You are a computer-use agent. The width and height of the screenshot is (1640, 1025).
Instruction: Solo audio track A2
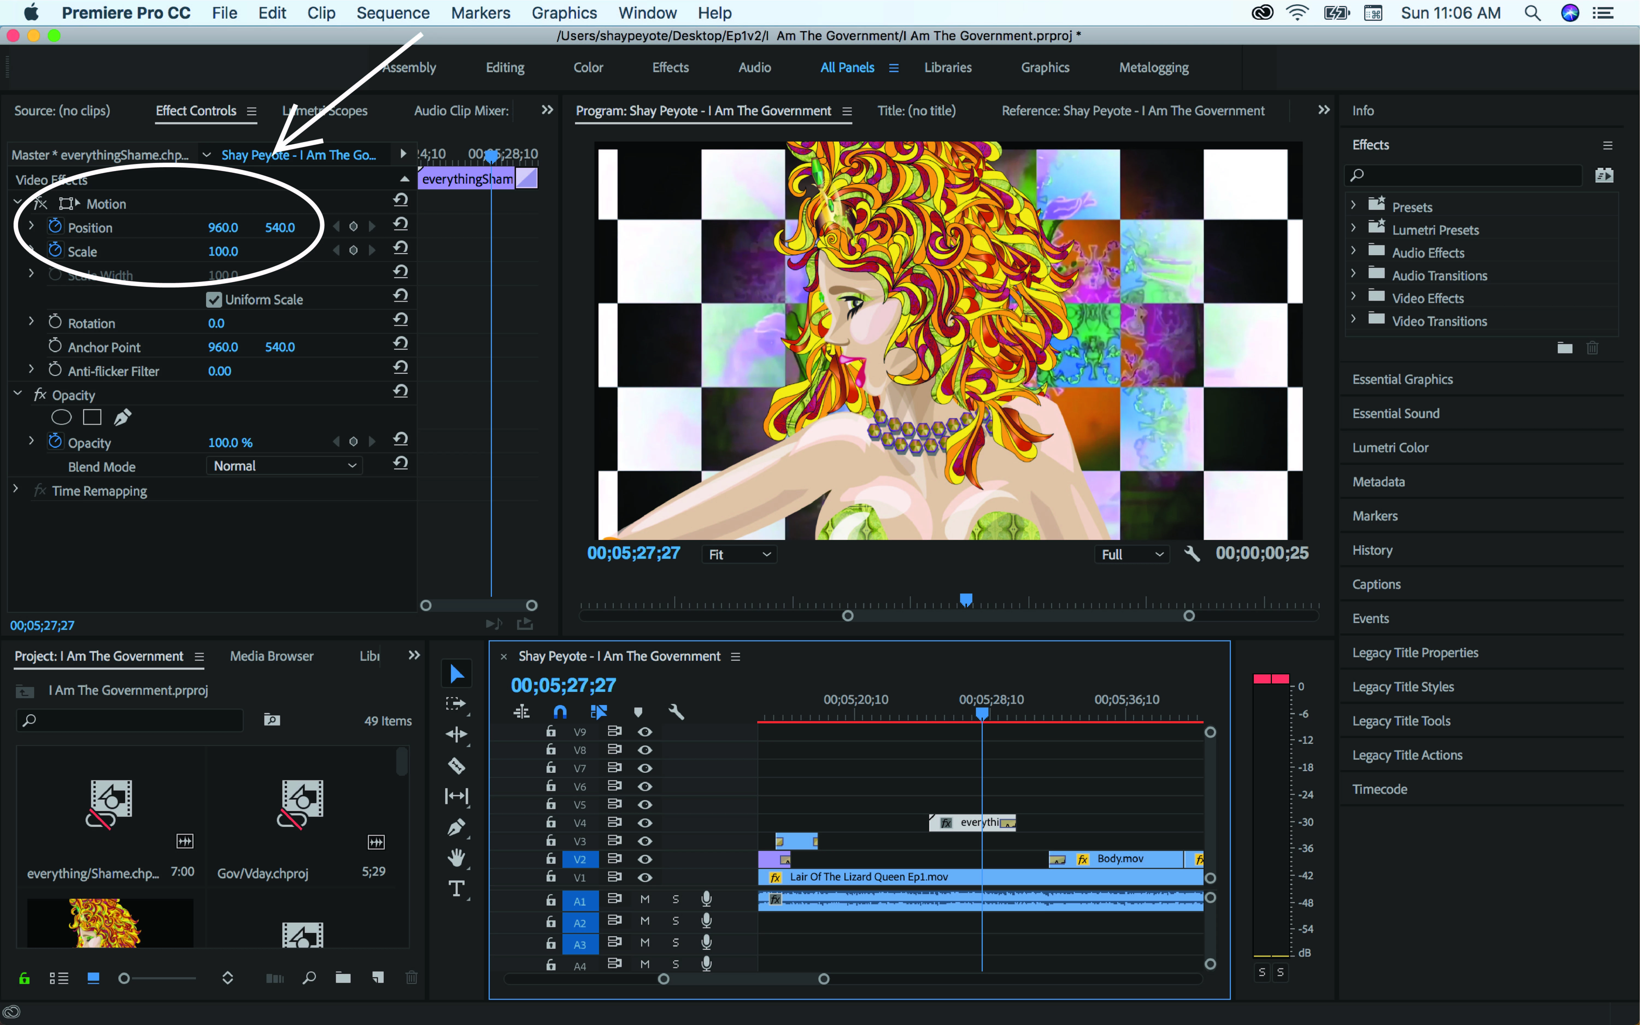(x=675, y=921)
